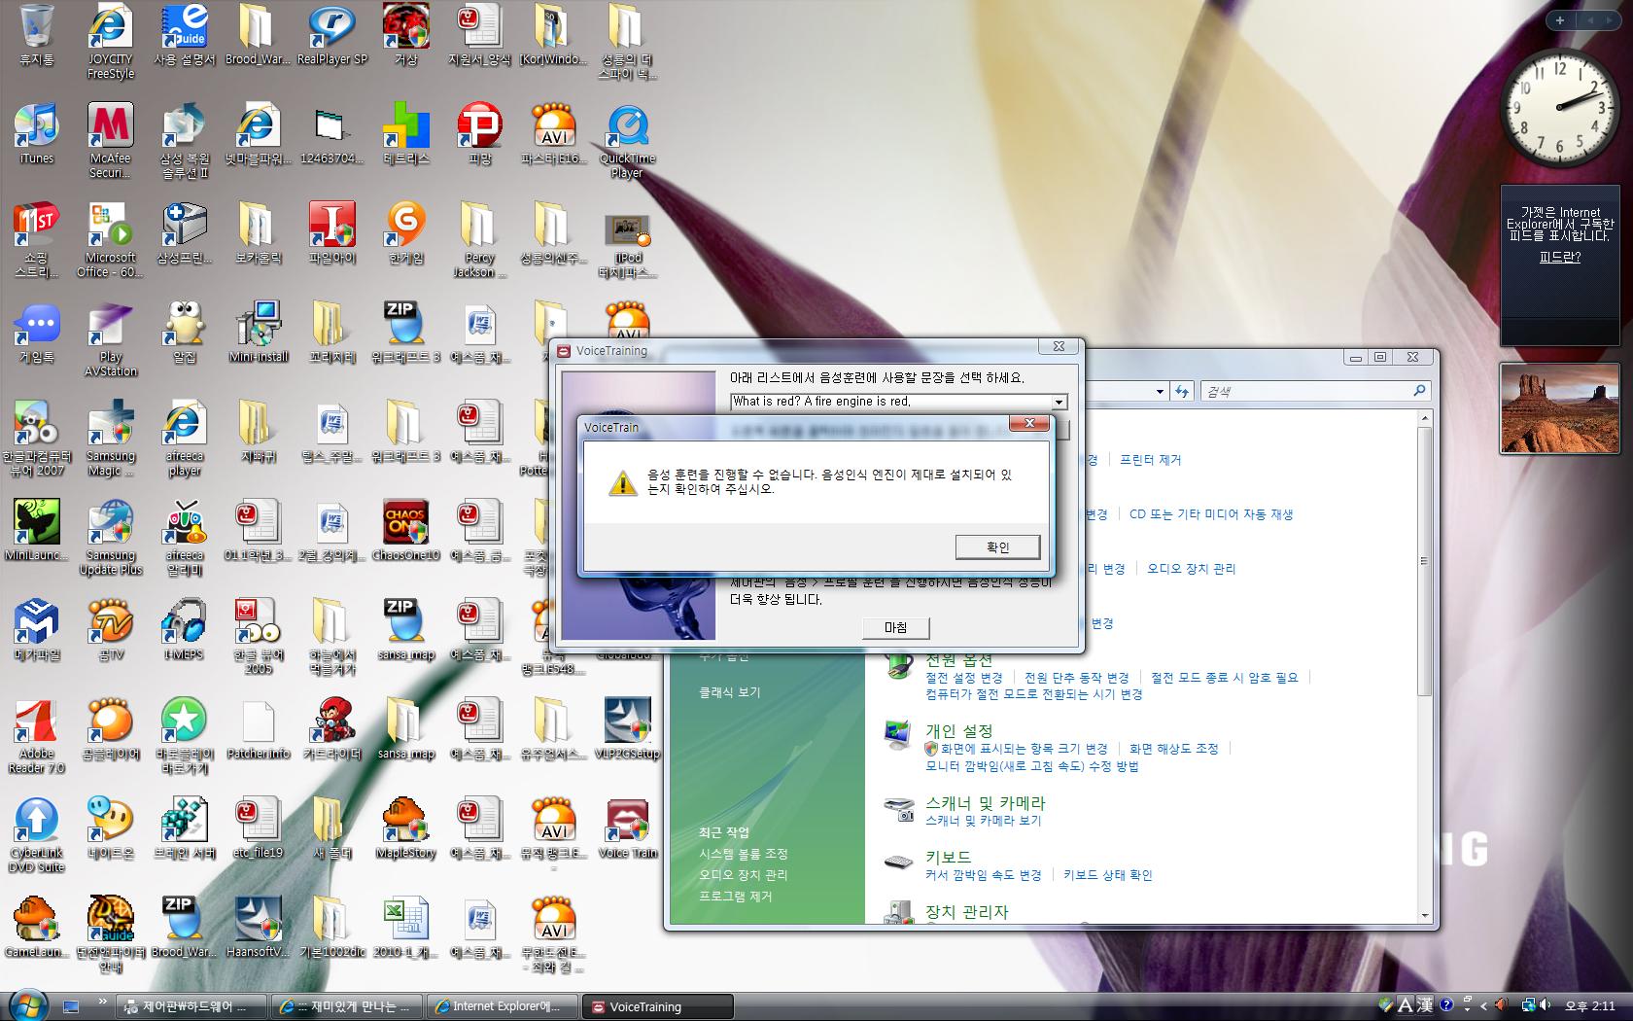Select the CyberLink DVD Suite icon
Viewport: 1633px width, 1021px height.
pyautogui.click(x=37, y=835)
